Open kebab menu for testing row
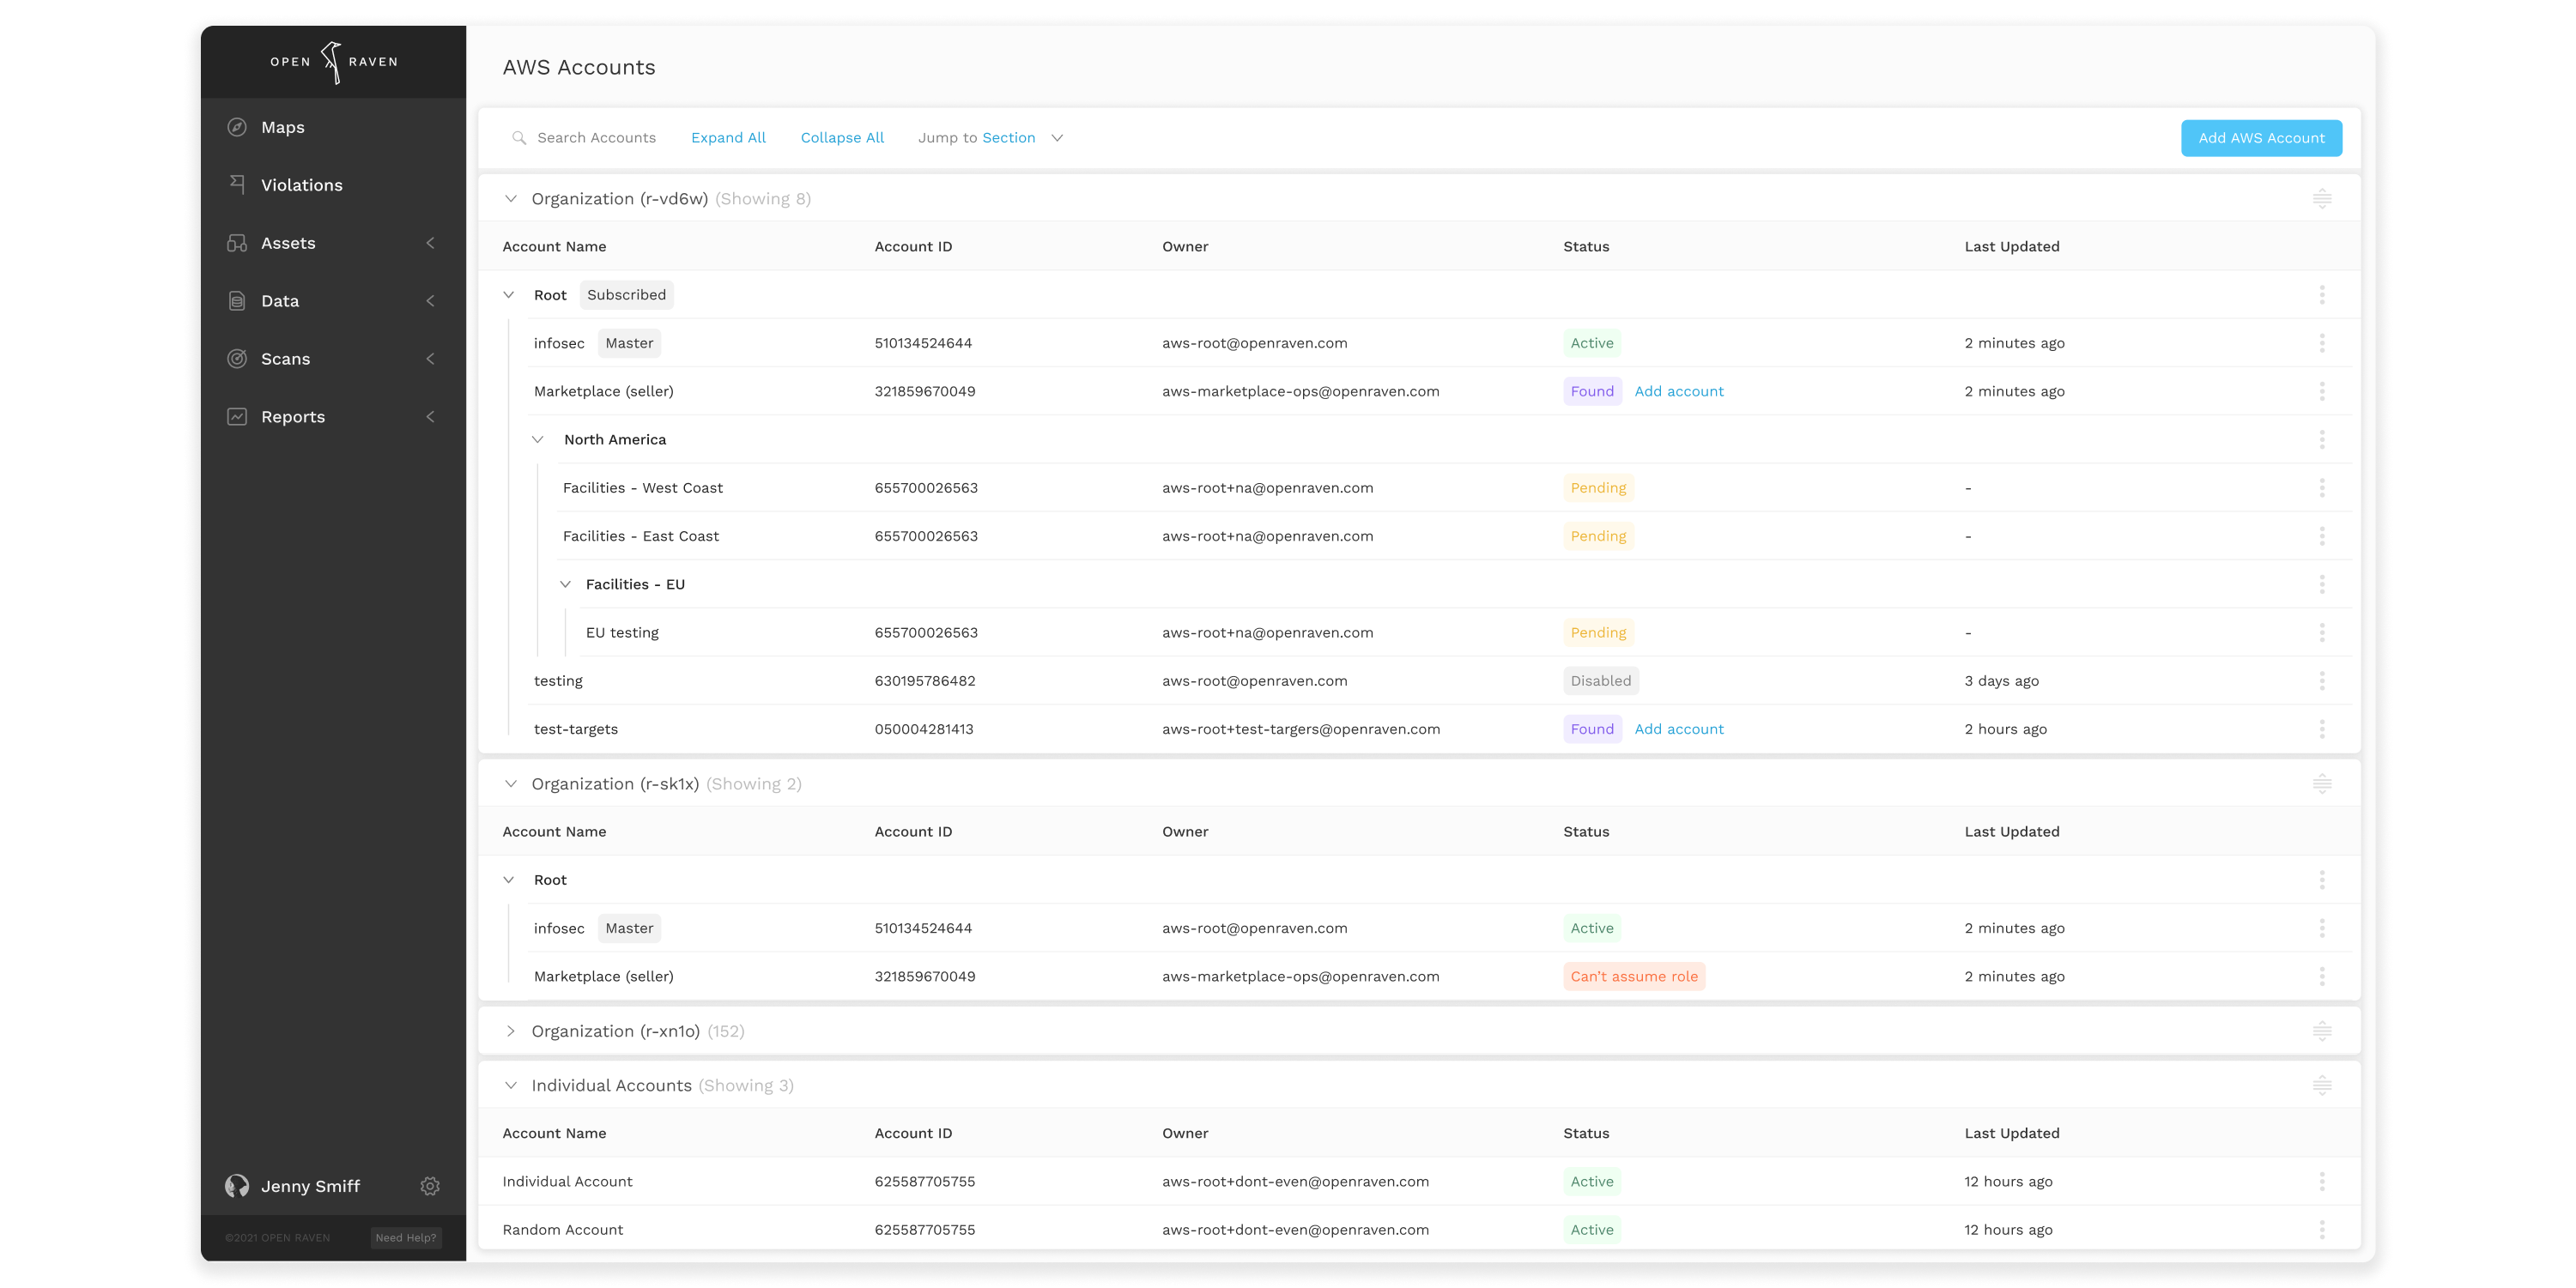 click(2322, 681)
